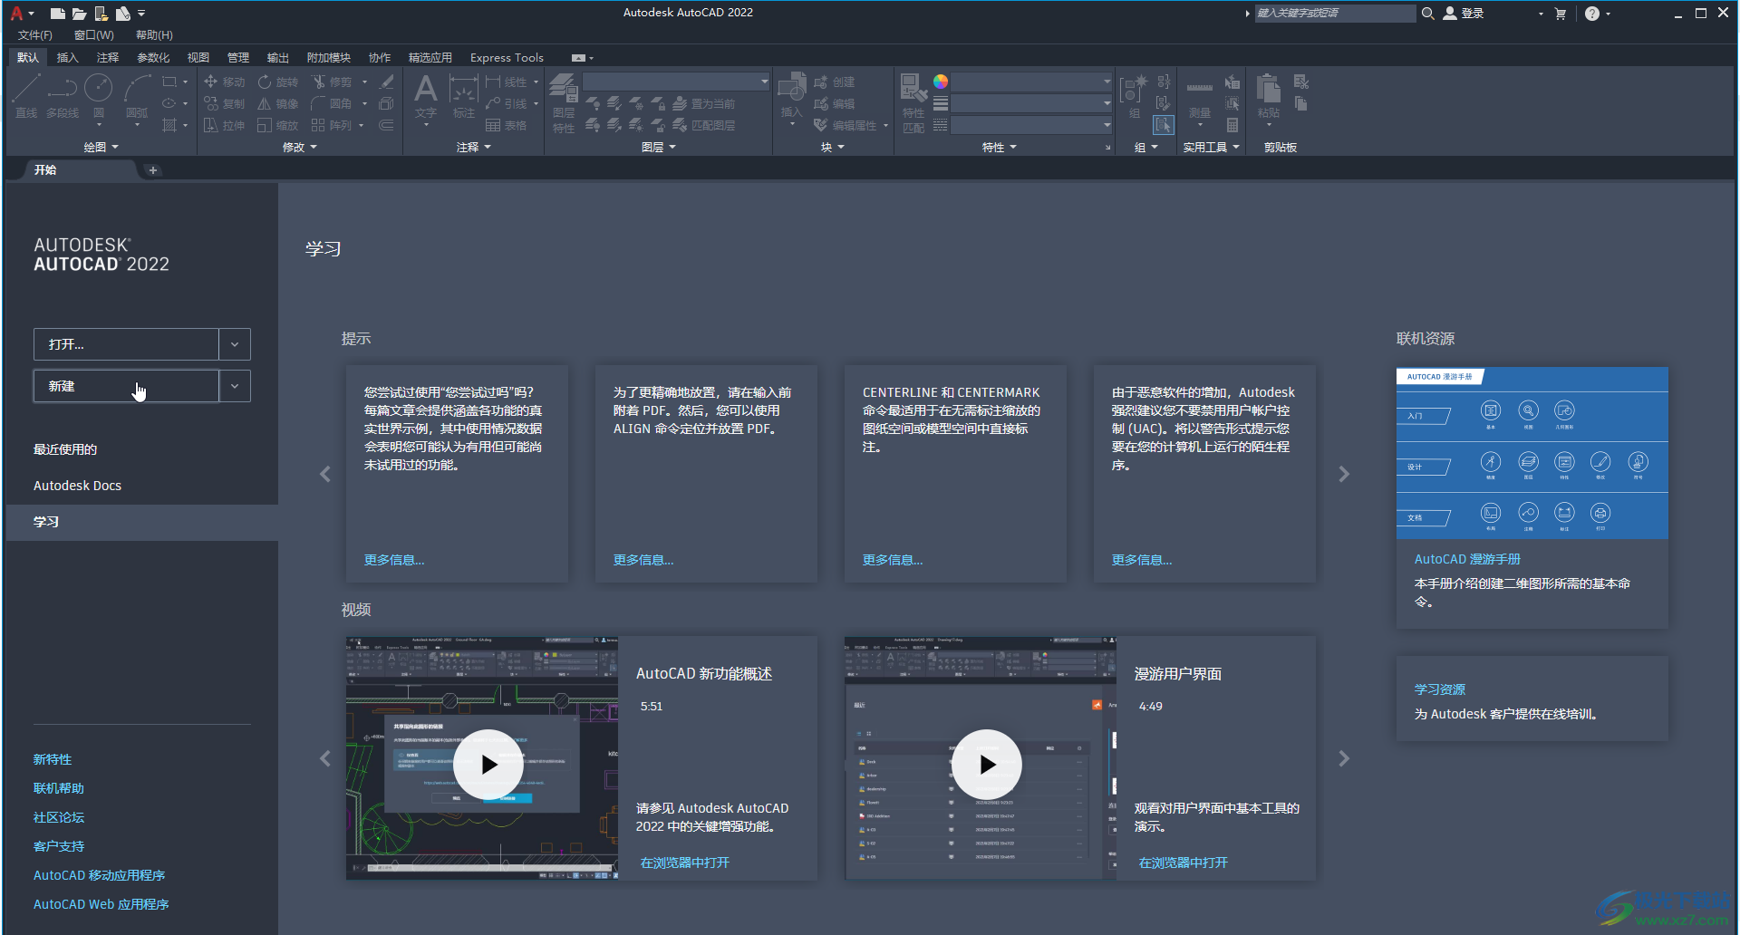Expand the 注释 (Annotation) panel

pyautogui.click(x=474, y=147)
